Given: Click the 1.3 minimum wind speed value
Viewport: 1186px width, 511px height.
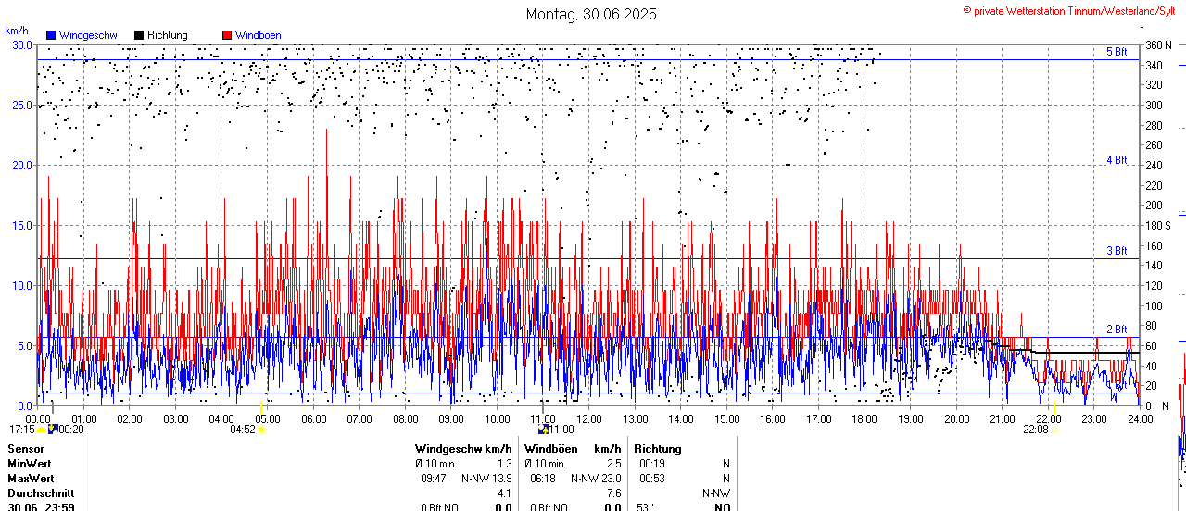Looking at the screenshot, I should pos(505,464).
